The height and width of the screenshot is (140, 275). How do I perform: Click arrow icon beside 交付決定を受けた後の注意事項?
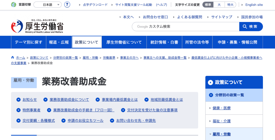tap(123, 110)
